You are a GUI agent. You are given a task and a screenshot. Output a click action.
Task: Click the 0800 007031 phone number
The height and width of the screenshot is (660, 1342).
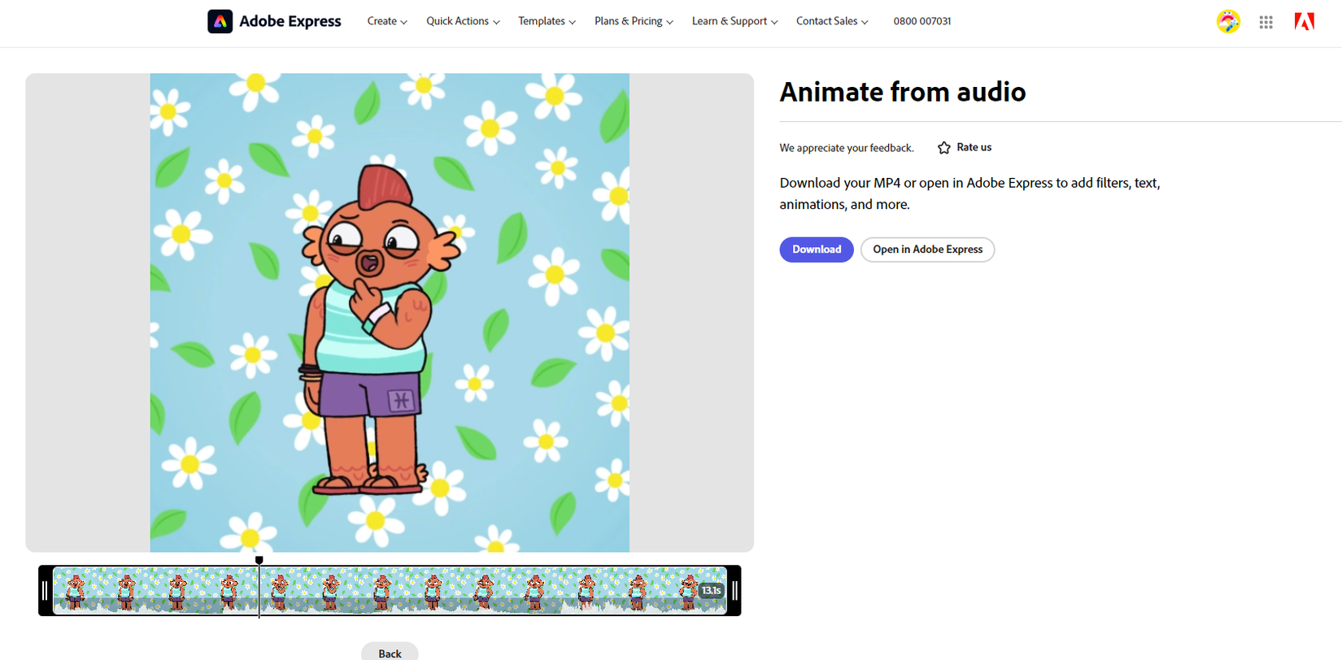[x=922, y=21]
